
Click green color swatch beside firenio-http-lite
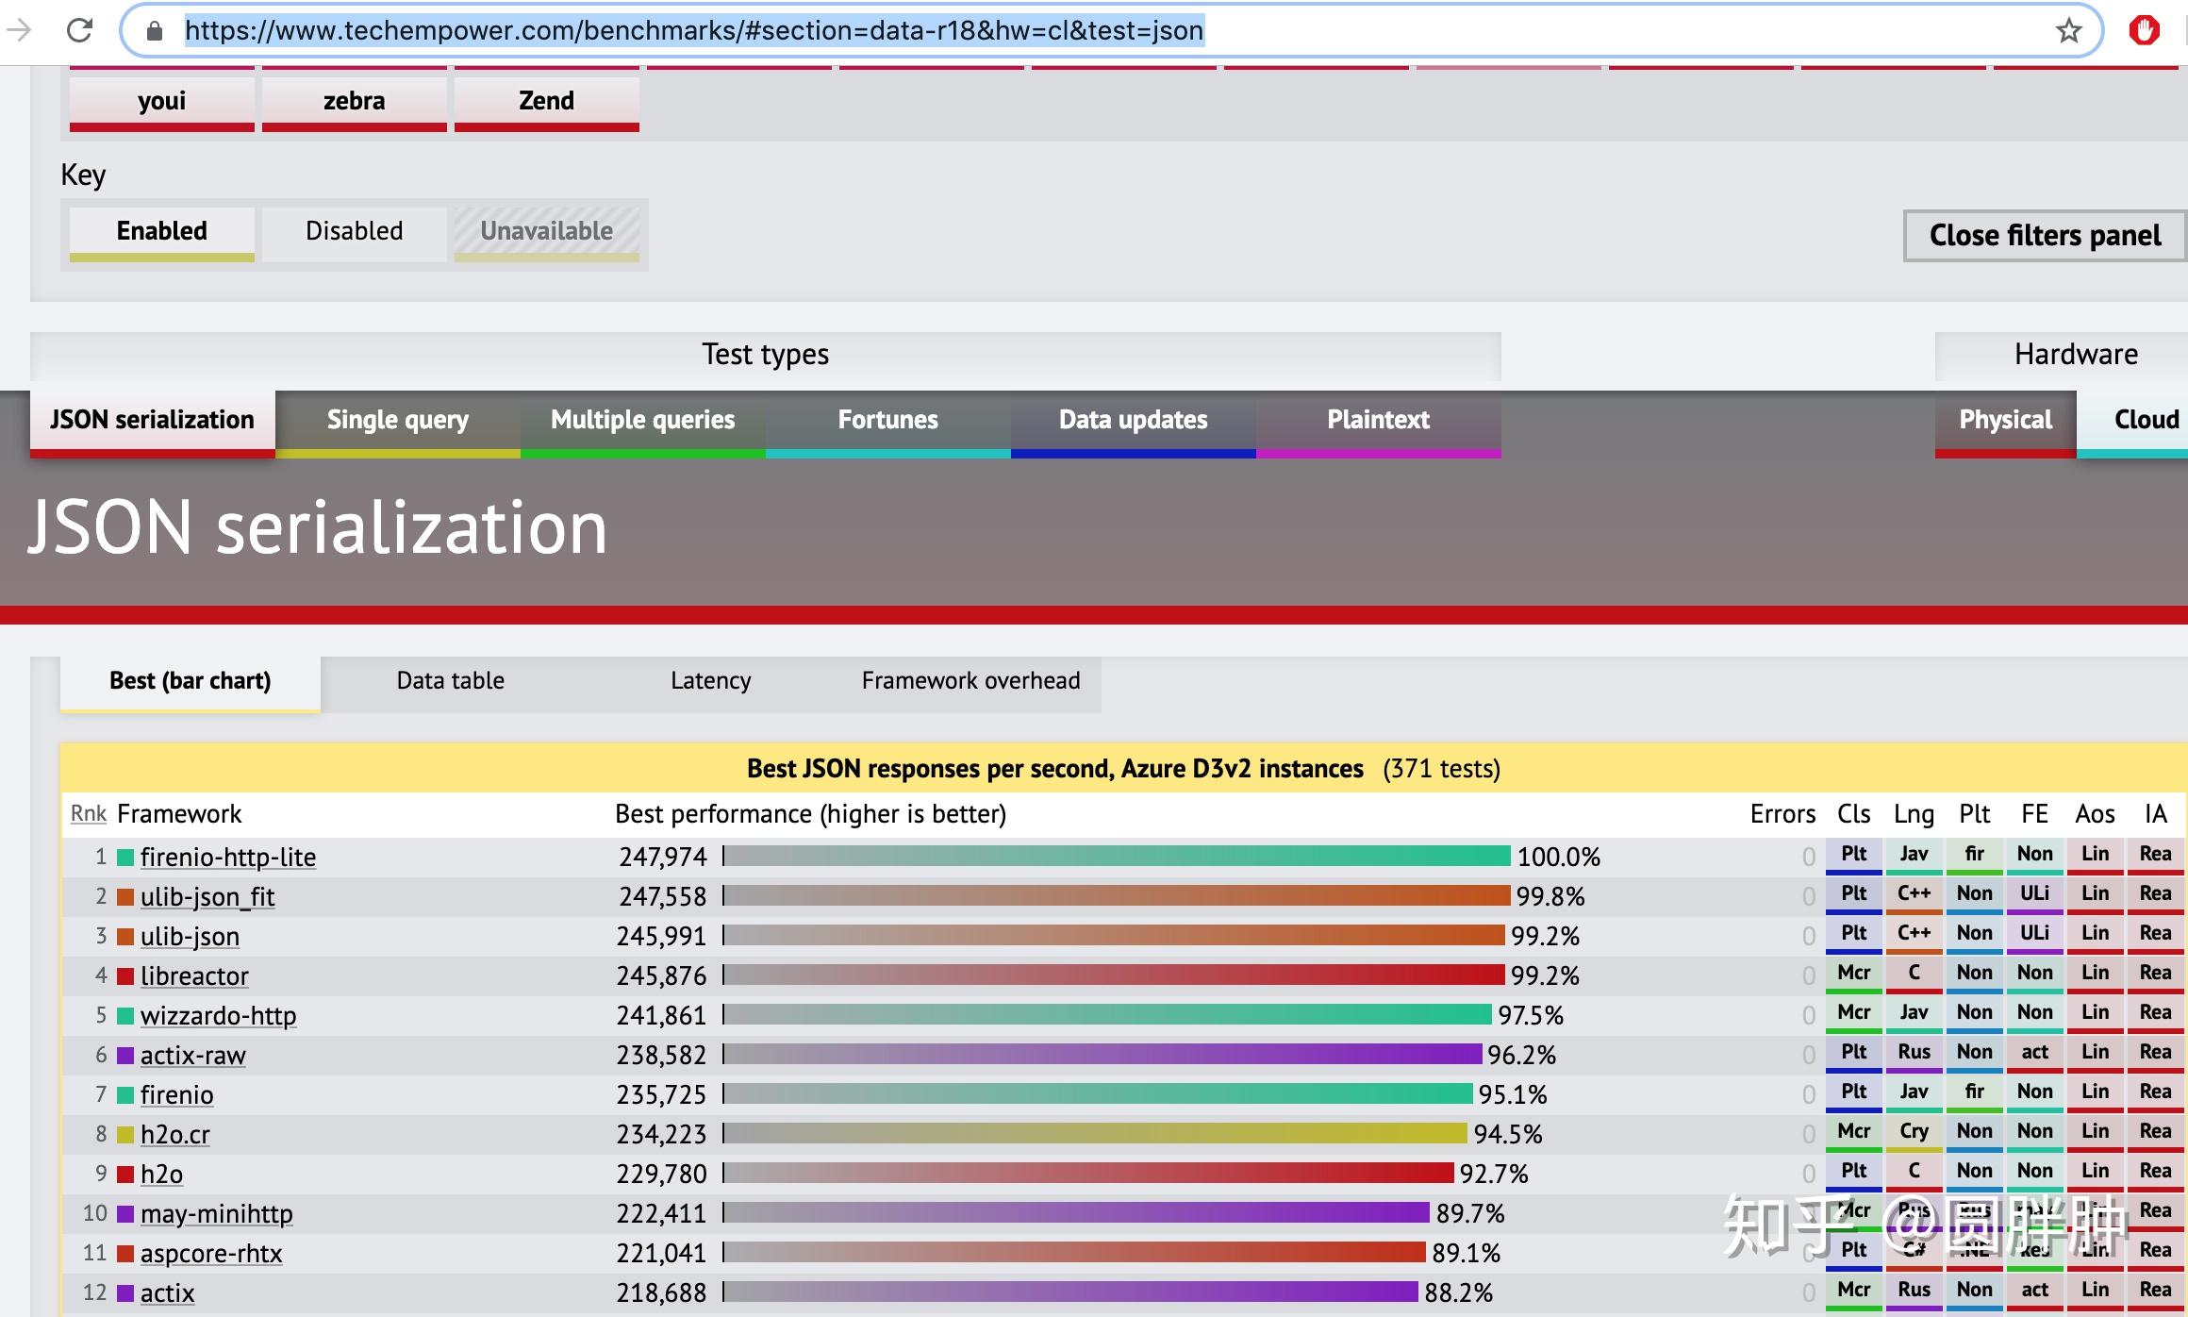(125, 858)
